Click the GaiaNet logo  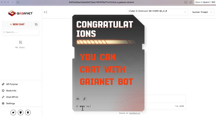point(17,13)
